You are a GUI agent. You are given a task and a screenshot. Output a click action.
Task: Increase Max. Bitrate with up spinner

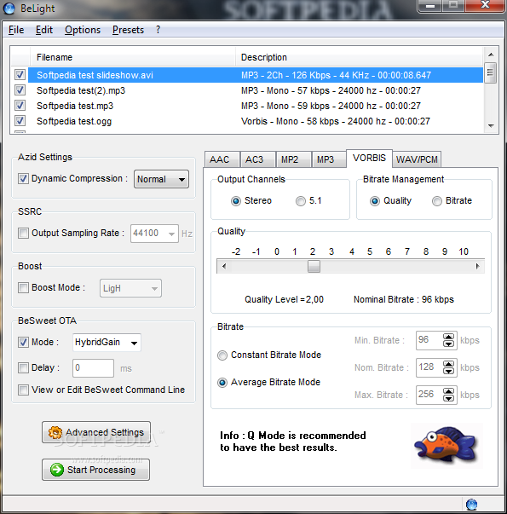(448, 391)
